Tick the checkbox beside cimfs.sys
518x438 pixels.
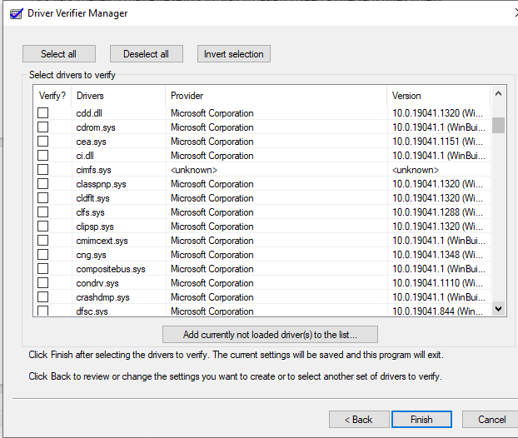(42, 170)
